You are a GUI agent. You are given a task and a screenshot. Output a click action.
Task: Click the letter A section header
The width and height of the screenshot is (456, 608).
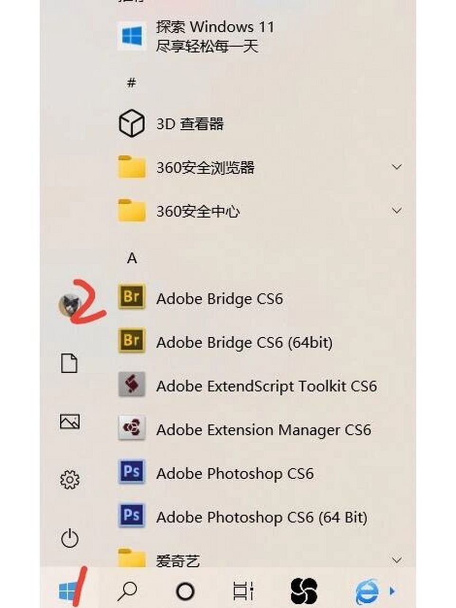[131, 258]
